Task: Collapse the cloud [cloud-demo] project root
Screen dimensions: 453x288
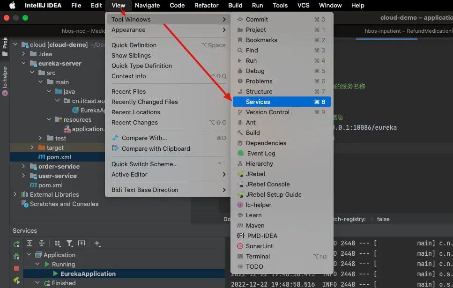Action: tap(15, 44)
